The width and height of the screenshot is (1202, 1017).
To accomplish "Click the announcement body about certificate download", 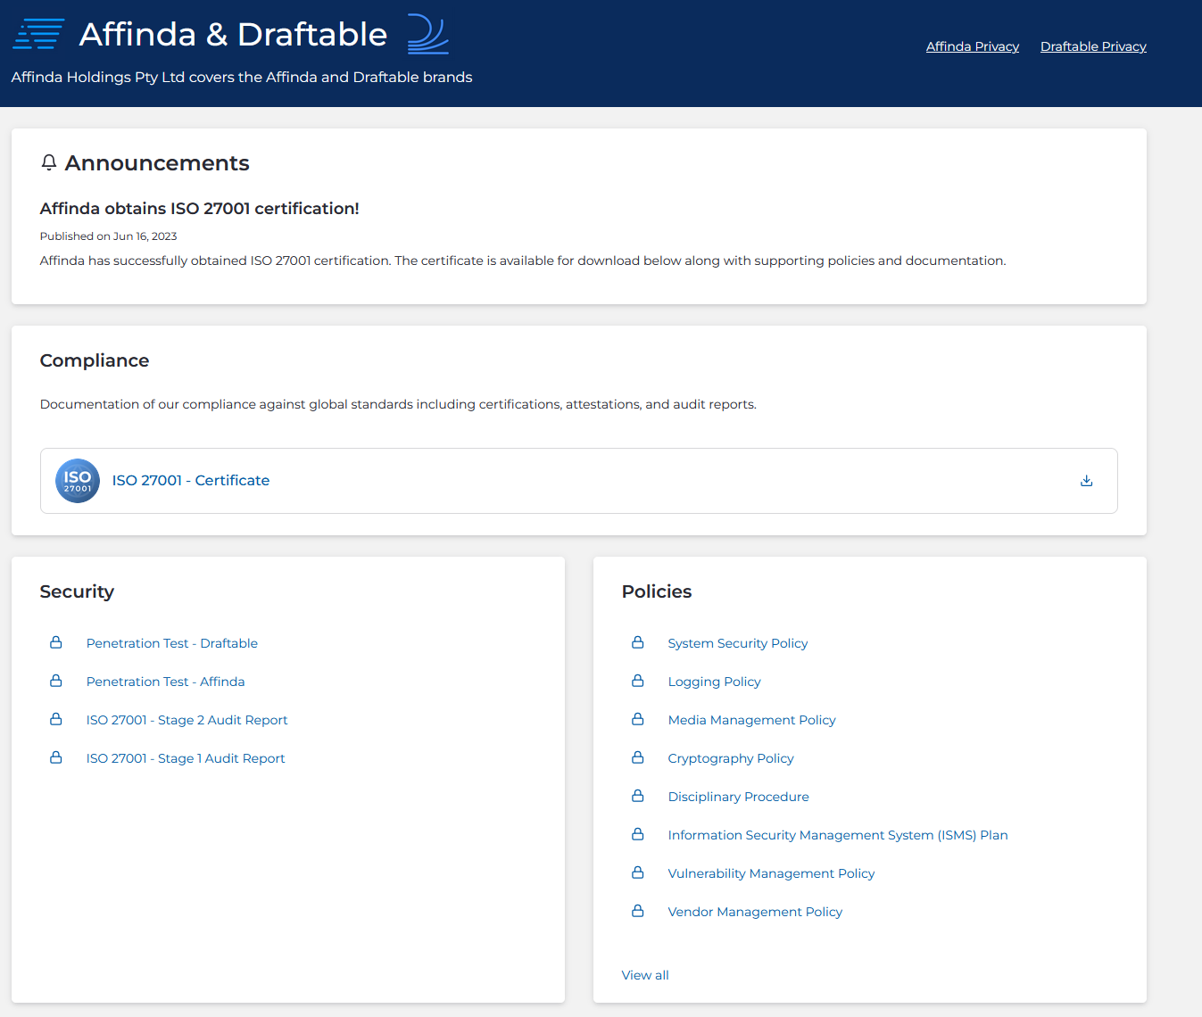I will click(523, 260).
